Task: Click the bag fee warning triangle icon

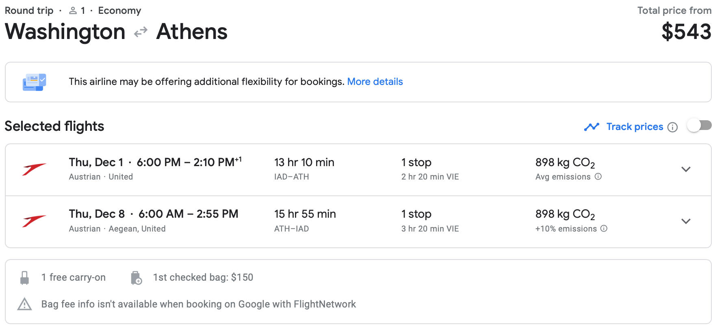Action: 25,304
